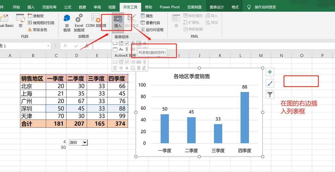Open ActiveX More Controls tools icon
Image resolution: width=335 pixels, height=172 pixels.
tap(144, 68)
